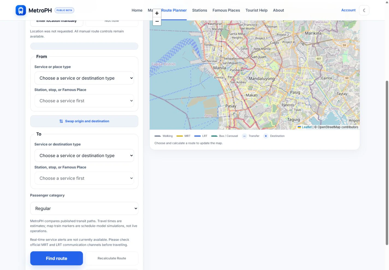Click the Taguig label on the map
The image size is (389, 270).
293,119
